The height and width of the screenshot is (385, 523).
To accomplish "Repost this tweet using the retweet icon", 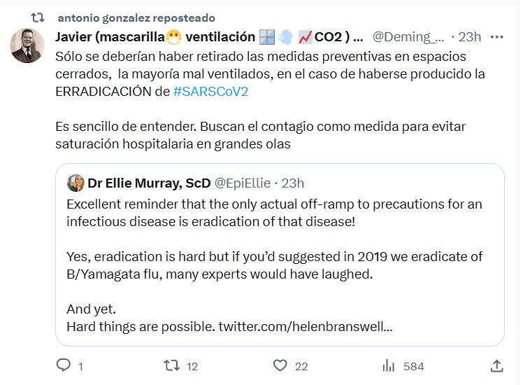I will 171,366.
